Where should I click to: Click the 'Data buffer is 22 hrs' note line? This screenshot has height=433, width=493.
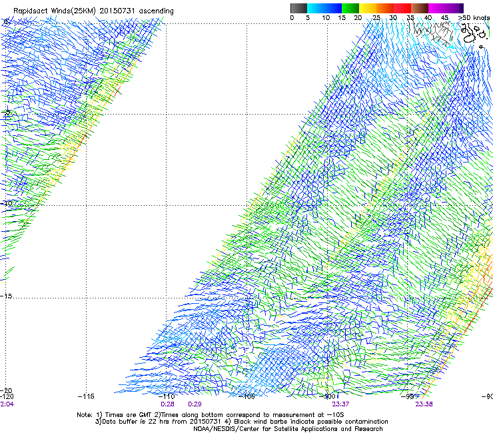(x=241, y=422)
